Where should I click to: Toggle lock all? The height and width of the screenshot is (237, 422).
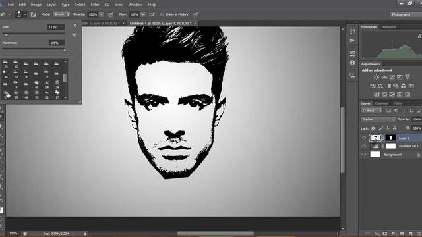coord(394,129)
